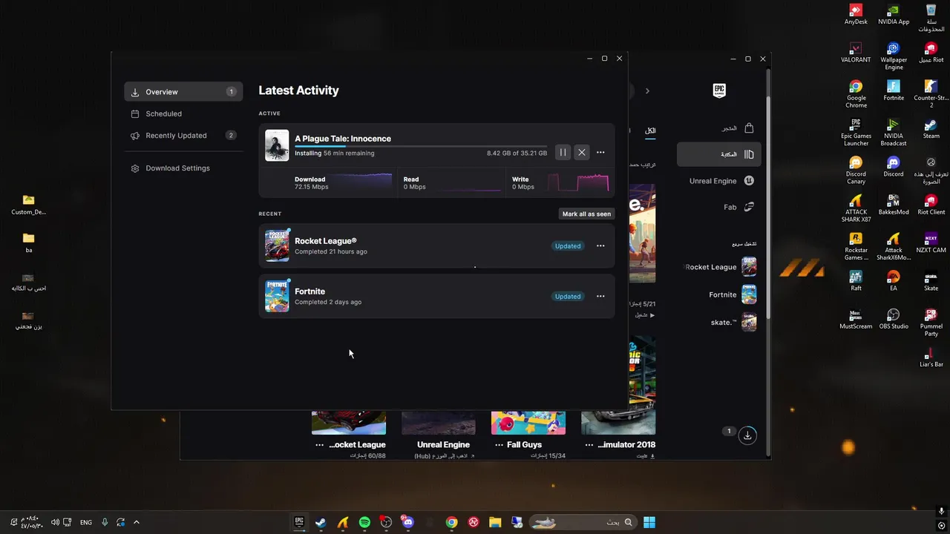Image resolution: width=950 pixels, height=534 pixels.
Task: Open the ba folder on desktop
Action: point(28,242)
